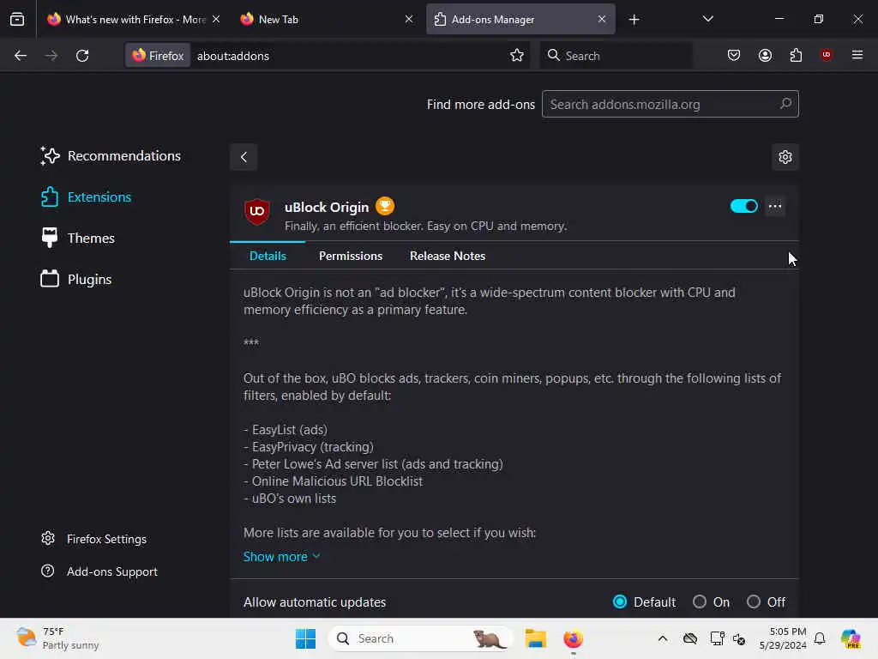
Task: Click the Search addons.mozilla.org field
Action: 671,104
